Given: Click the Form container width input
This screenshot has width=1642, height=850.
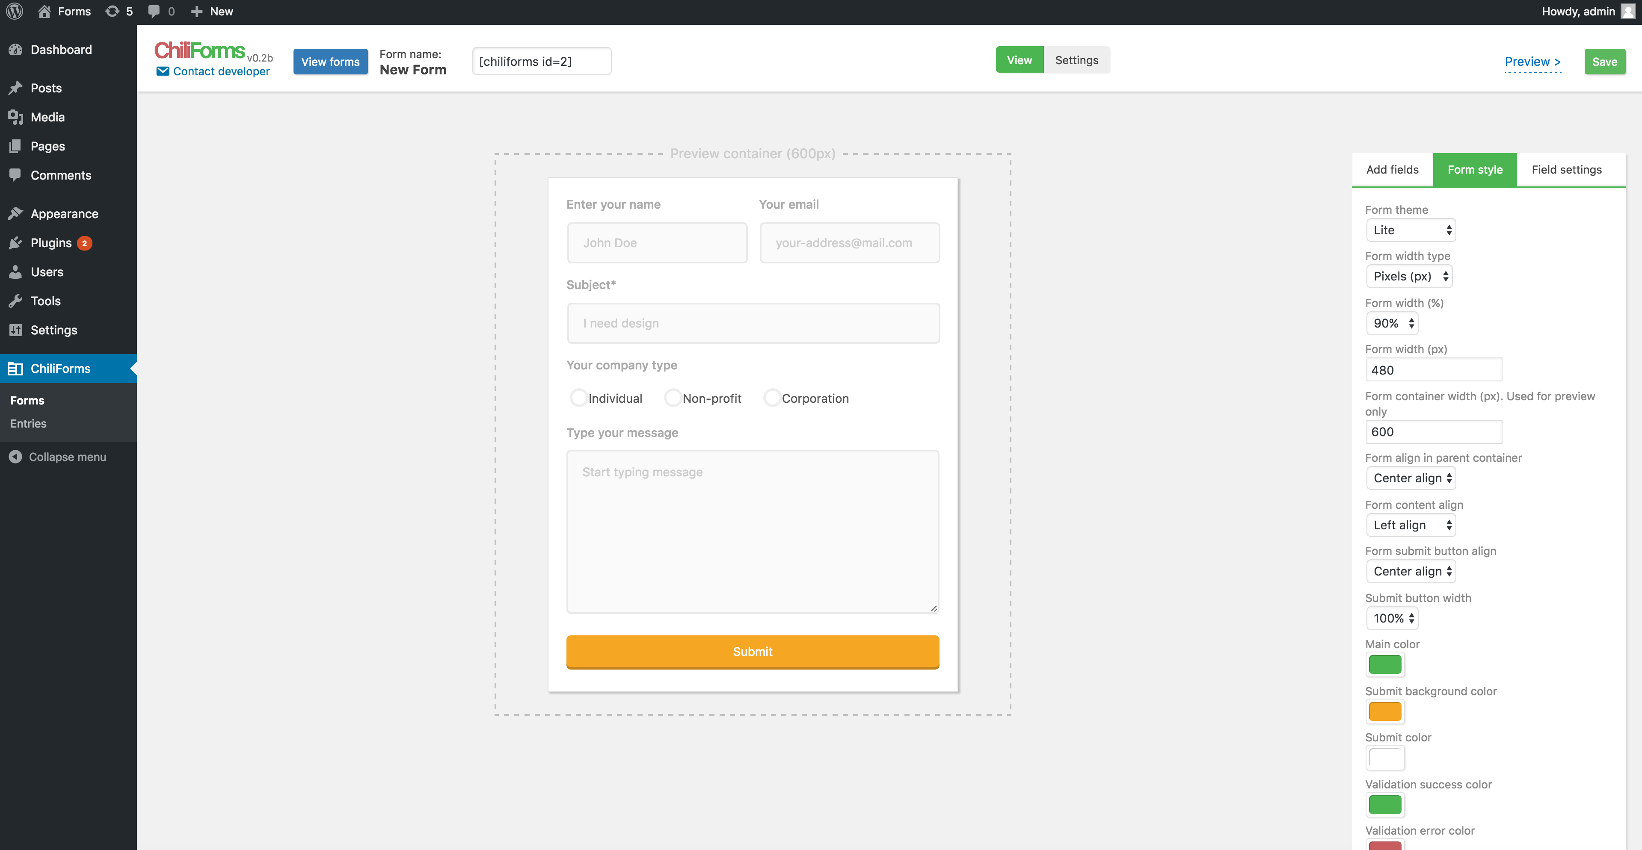Looking at the screenshot, I should [x=1434, y=431].
